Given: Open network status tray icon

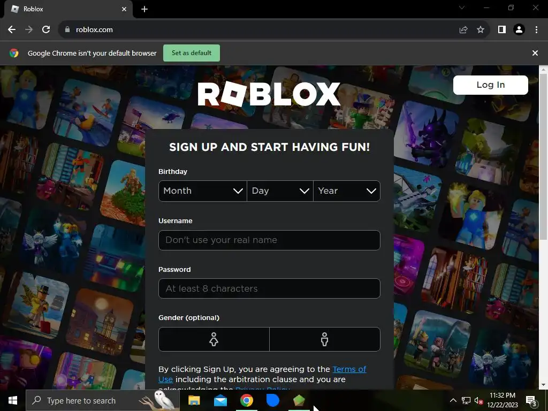Looking at the screenshot, I should tap(466, 400).
